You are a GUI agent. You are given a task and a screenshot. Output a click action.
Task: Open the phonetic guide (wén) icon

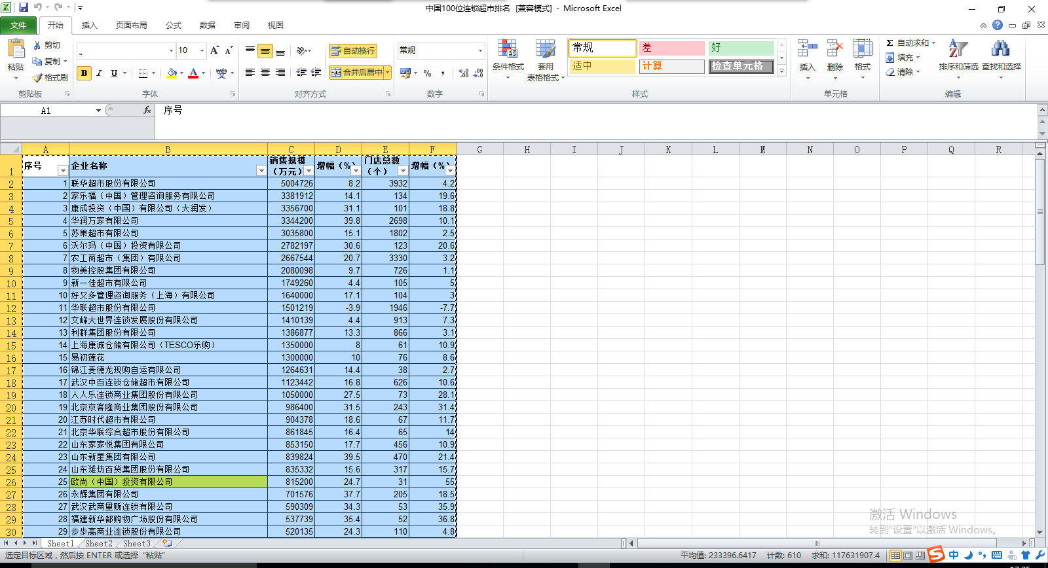tap(221, 73)
